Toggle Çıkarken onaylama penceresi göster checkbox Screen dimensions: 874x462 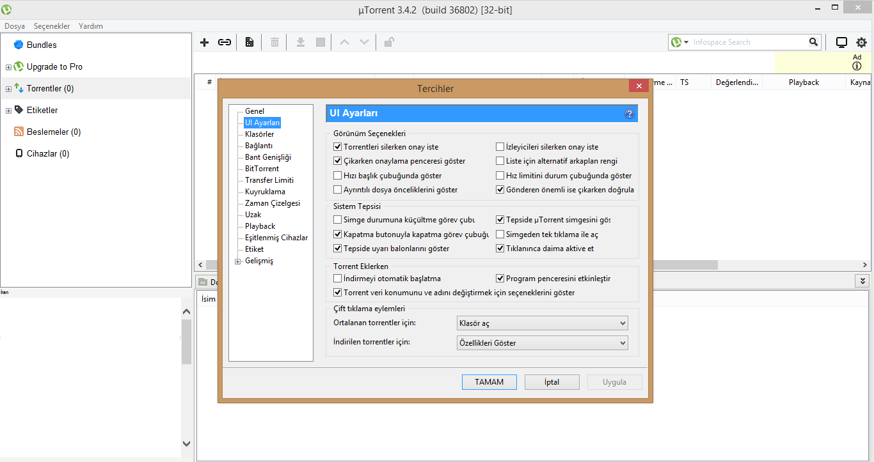pyautogui.click(x=338, y=161)
